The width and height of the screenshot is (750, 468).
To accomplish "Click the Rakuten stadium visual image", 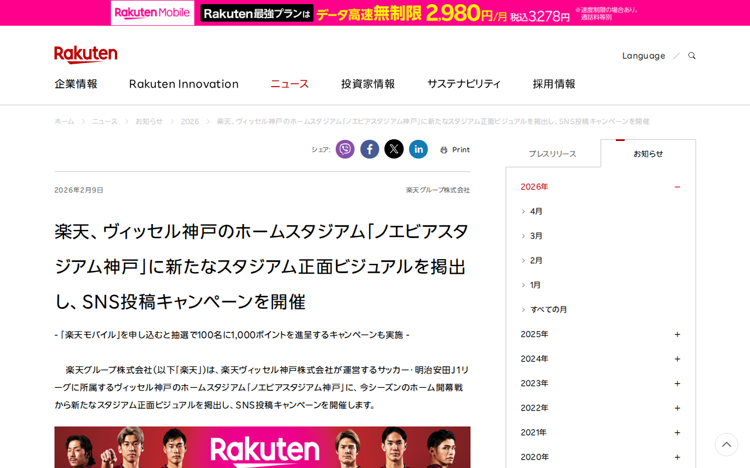I will [x=262, y=448].
